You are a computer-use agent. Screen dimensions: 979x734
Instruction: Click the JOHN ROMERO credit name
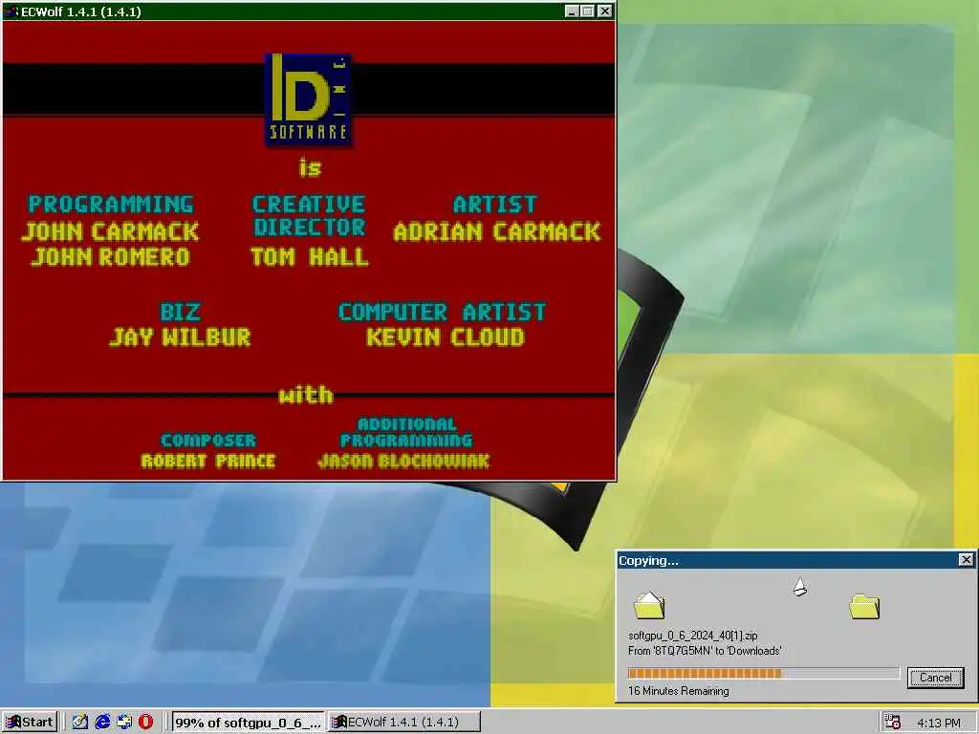coord(111,256)
